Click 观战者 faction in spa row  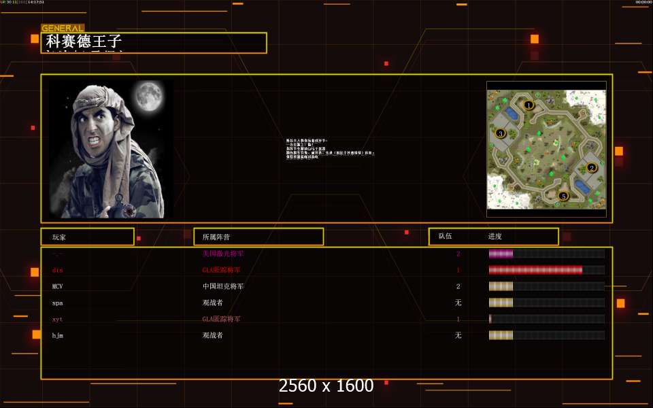tap(212, 303)
